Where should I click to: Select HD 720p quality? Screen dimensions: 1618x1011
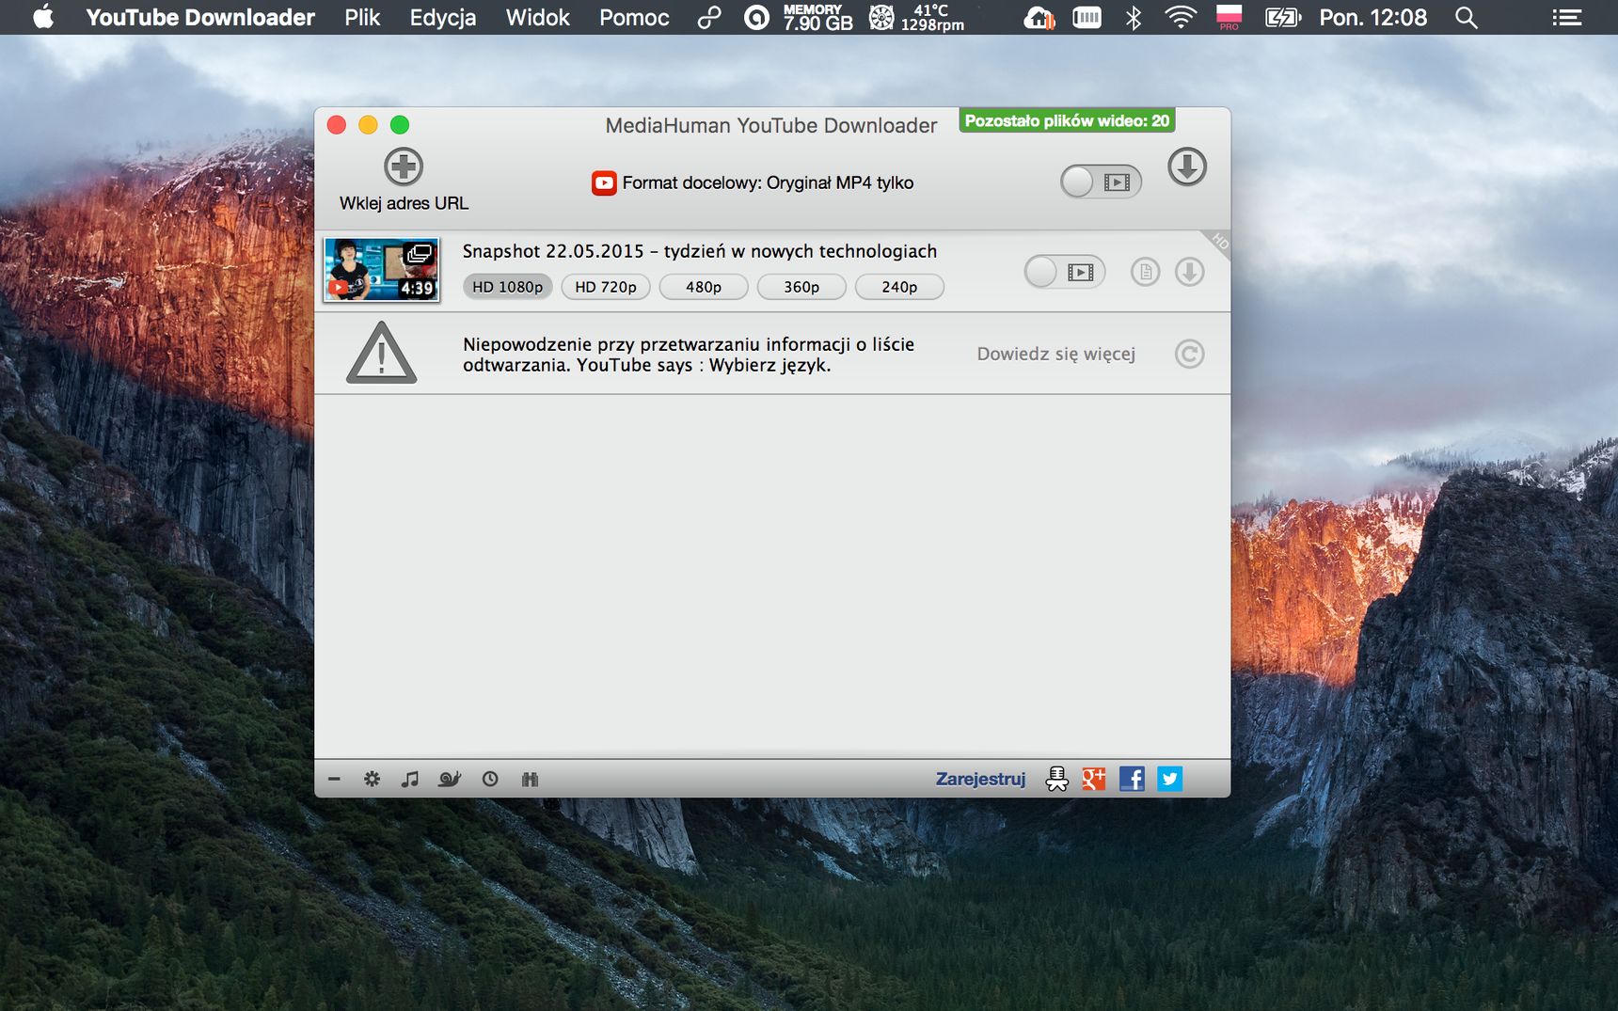[606, 287]
